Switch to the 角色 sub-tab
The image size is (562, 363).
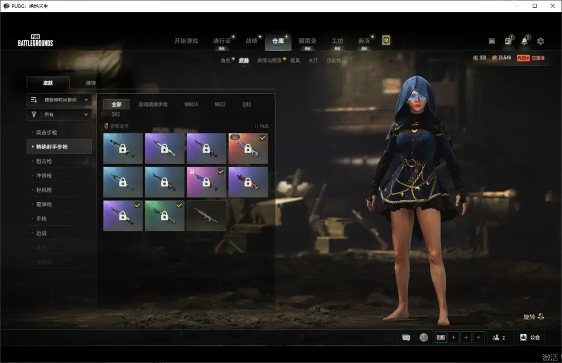pyautogui.click(x=225, y=60)
